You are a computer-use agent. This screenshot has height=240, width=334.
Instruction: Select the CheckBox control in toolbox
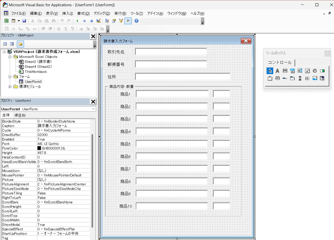coord(307,71)
